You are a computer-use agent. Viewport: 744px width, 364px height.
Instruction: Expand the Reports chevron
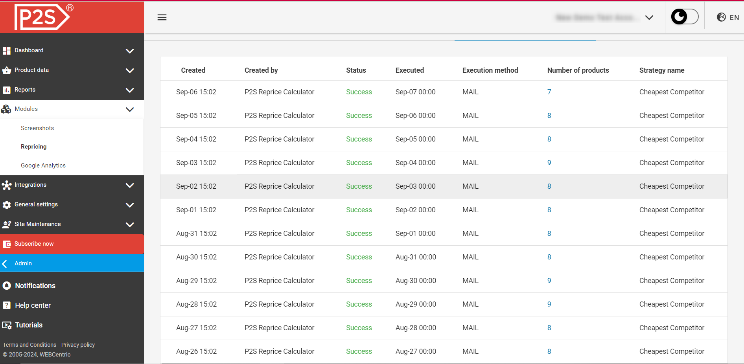[x=130, y=90]
